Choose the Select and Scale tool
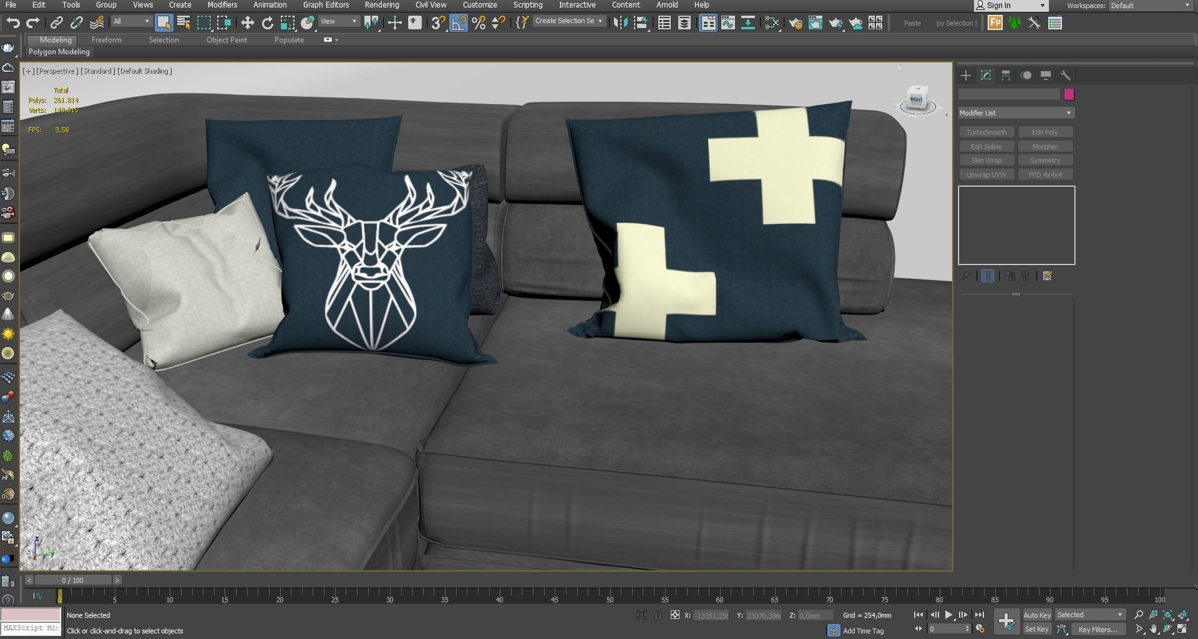This screenshot has width=1198, height=639. (287, 23)
